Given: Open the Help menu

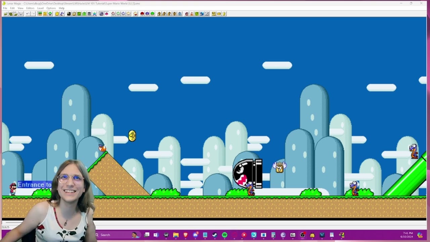Looking at the screenshot, I should (x=61, y=8).
